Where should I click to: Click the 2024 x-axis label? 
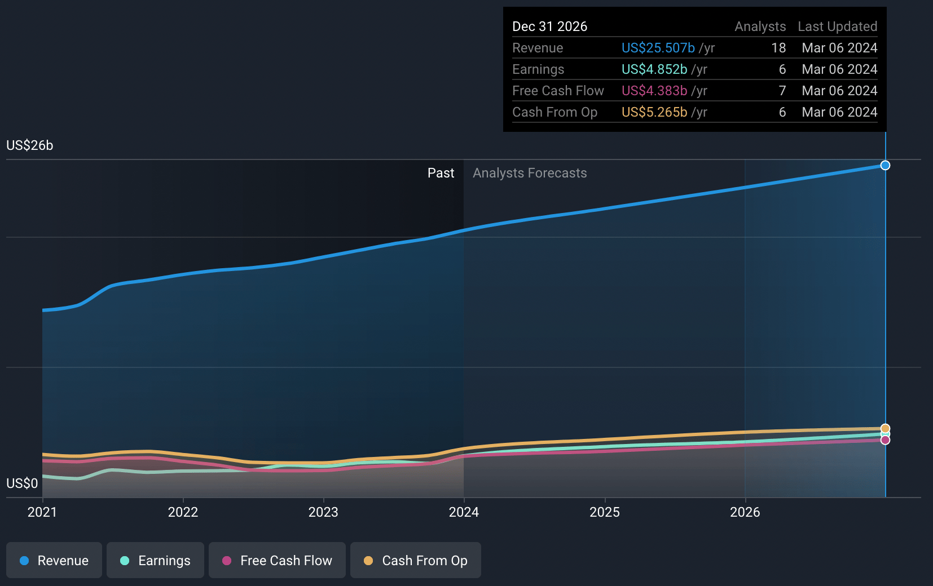(x=464, y=512)
